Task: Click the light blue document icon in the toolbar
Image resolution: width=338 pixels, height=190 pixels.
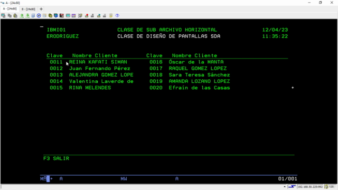Action: (33, 15)
